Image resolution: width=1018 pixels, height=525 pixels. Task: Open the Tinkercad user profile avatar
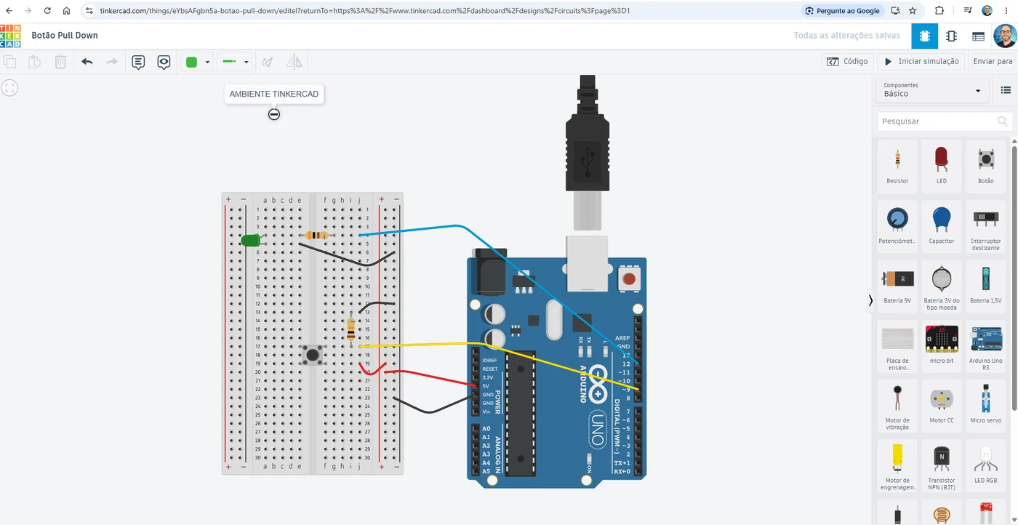click(x=1005, y=36)
